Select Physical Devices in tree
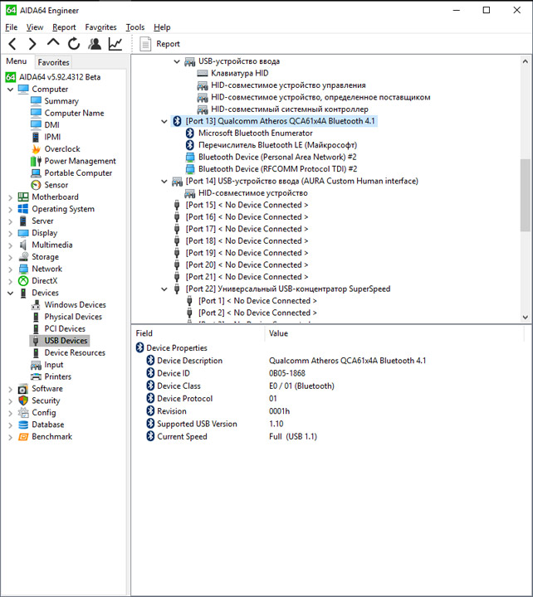Viewport: 533px width, 597px height. point(73,317)
